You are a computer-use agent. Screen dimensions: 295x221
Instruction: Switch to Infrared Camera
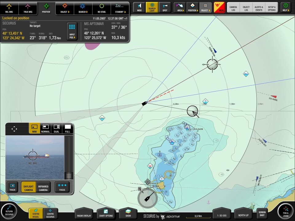(43, 187)
